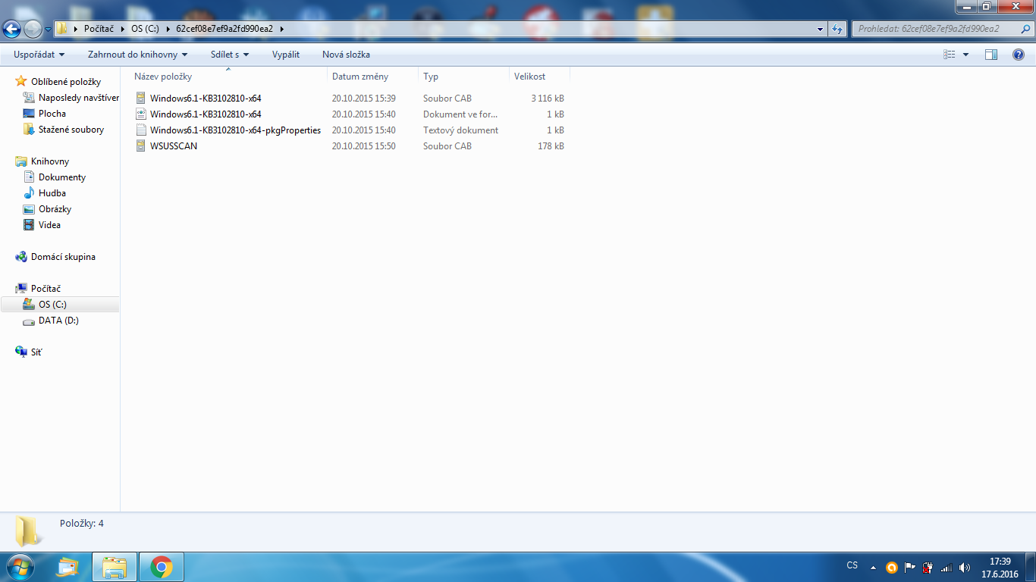Click the greyed-out Forward arrow button

[33, 29]
